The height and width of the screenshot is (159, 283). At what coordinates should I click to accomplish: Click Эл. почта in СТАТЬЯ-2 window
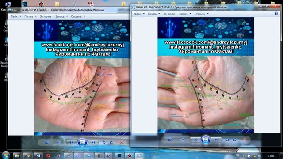(169, 14)
